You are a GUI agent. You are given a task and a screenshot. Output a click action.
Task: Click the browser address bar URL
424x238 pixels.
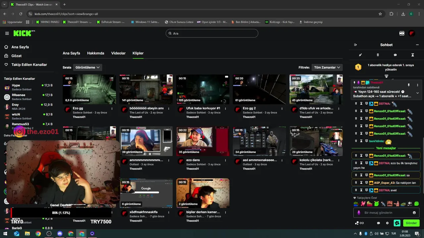tap(66, 14)
